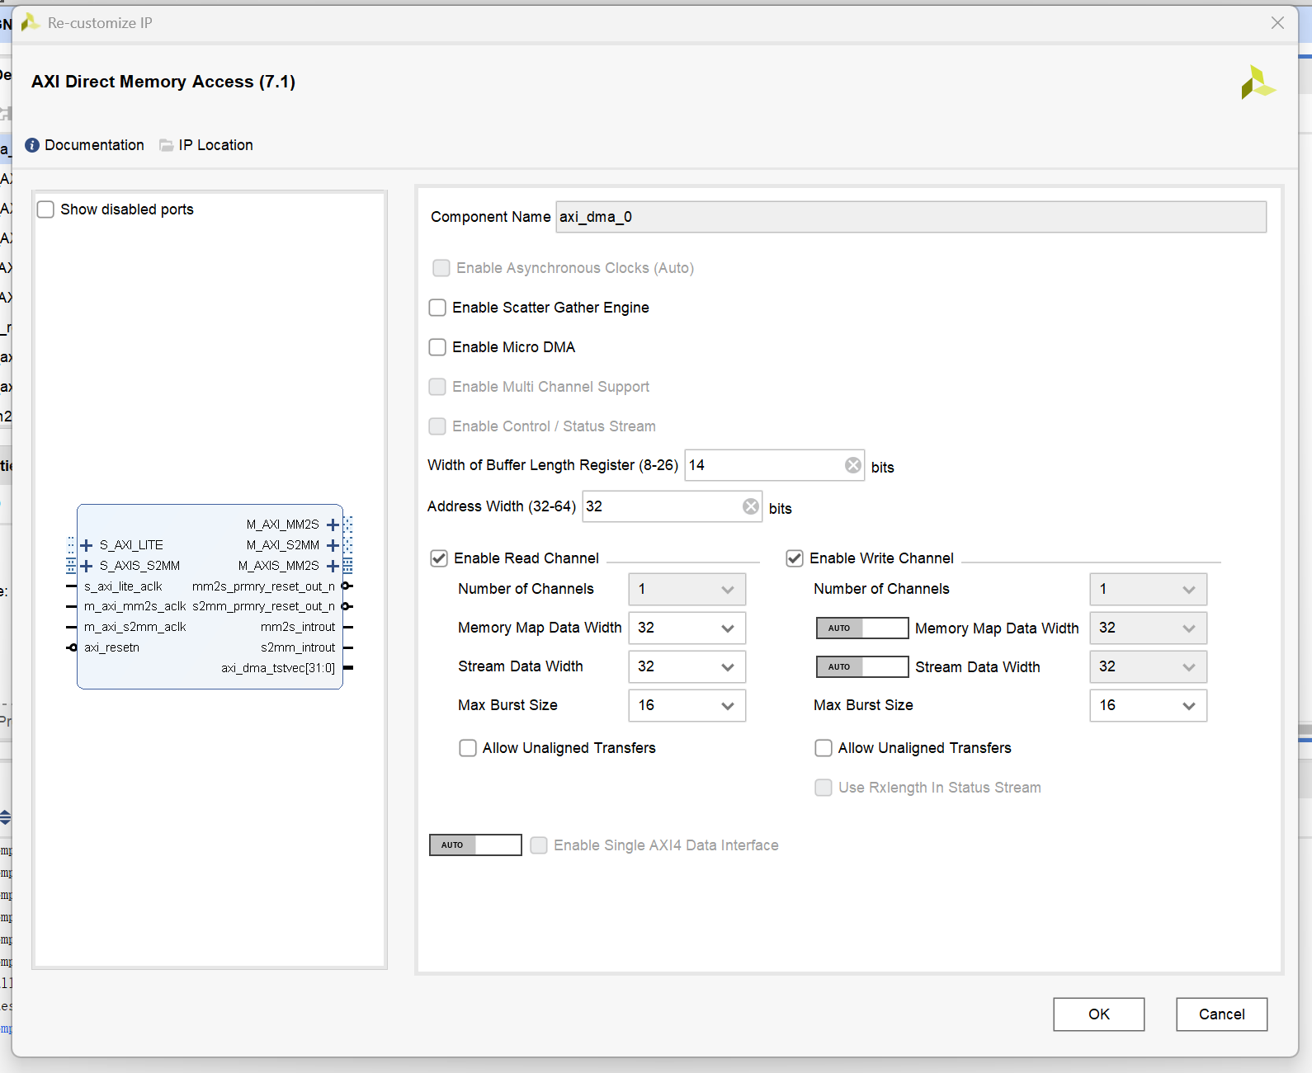Select m_axi_s2mm_aclk port label

(x=135, y=627)
